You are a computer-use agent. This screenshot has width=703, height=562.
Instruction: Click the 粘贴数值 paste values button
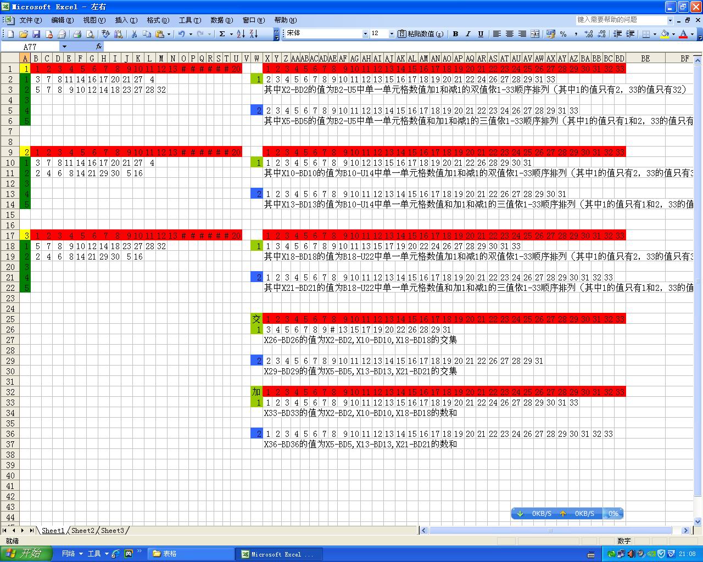coord(421,34)
